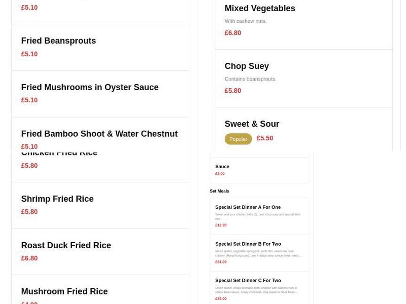Viewport: 406px width, 304px height.
Task: Click the Fried Bamboo Shoot & Water Chestnut card
Action: click(99, 134)
